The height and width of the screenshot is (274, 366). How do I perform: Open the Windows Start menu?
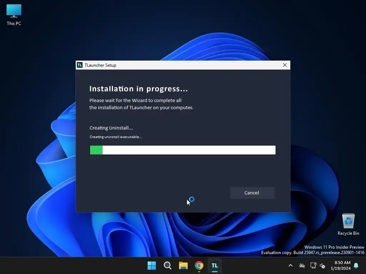click(x=152, y=265)
